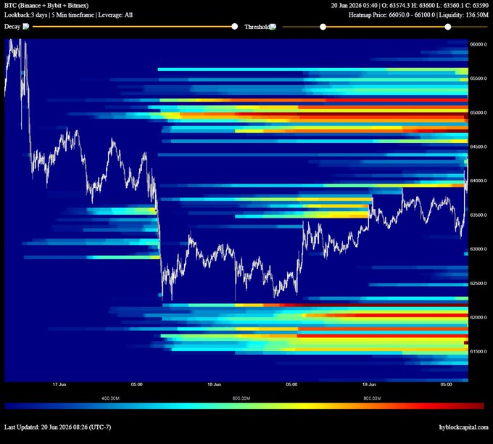This screenshot has width=493, height=444.
Task: Click the upper Threshold slider handle
Action: pyautogui.click(x=448, y=27)
